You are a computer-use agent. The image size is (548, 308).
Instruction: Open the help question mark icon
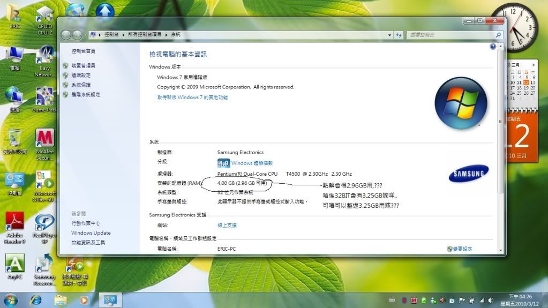[493, 47]
